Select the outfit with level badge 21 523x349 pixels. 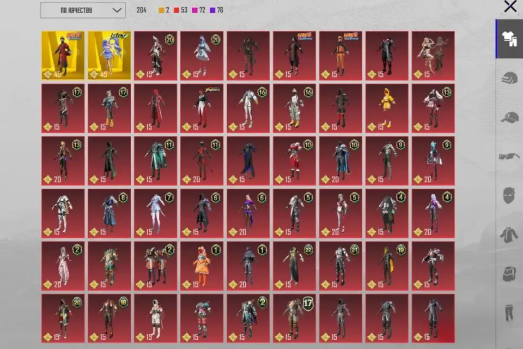(340, 266)
